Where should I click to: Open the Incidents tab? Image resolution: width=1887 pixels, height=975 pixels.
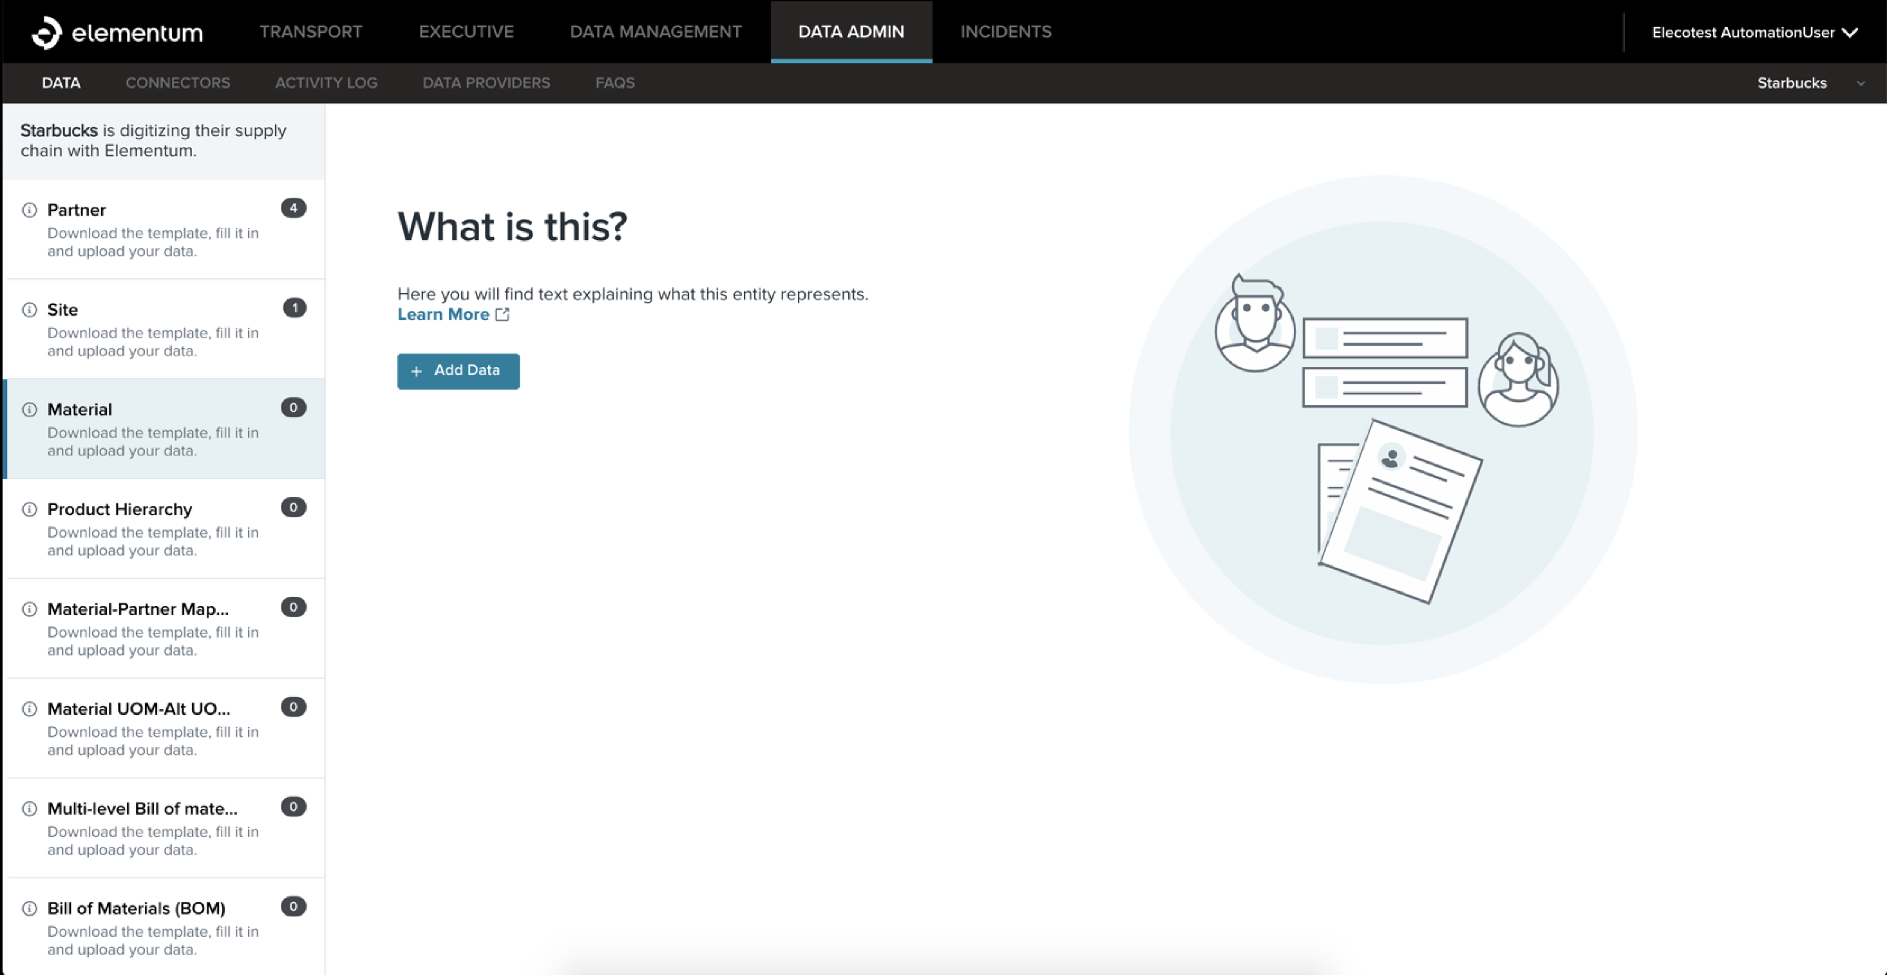tap(1006, 32)
